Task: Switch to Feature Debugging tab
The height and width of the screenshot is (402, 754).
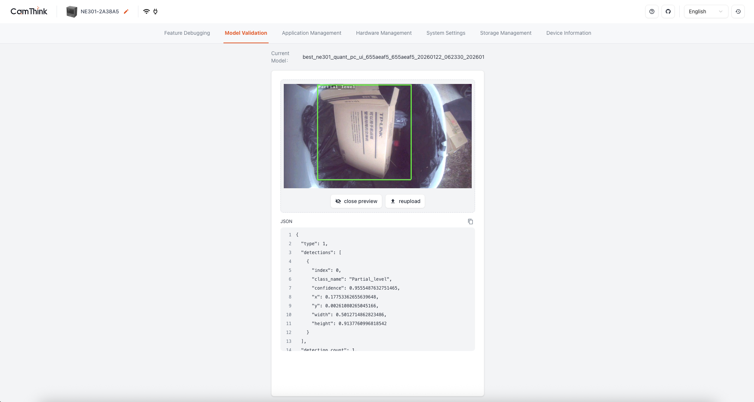Action: pos(187,33)
